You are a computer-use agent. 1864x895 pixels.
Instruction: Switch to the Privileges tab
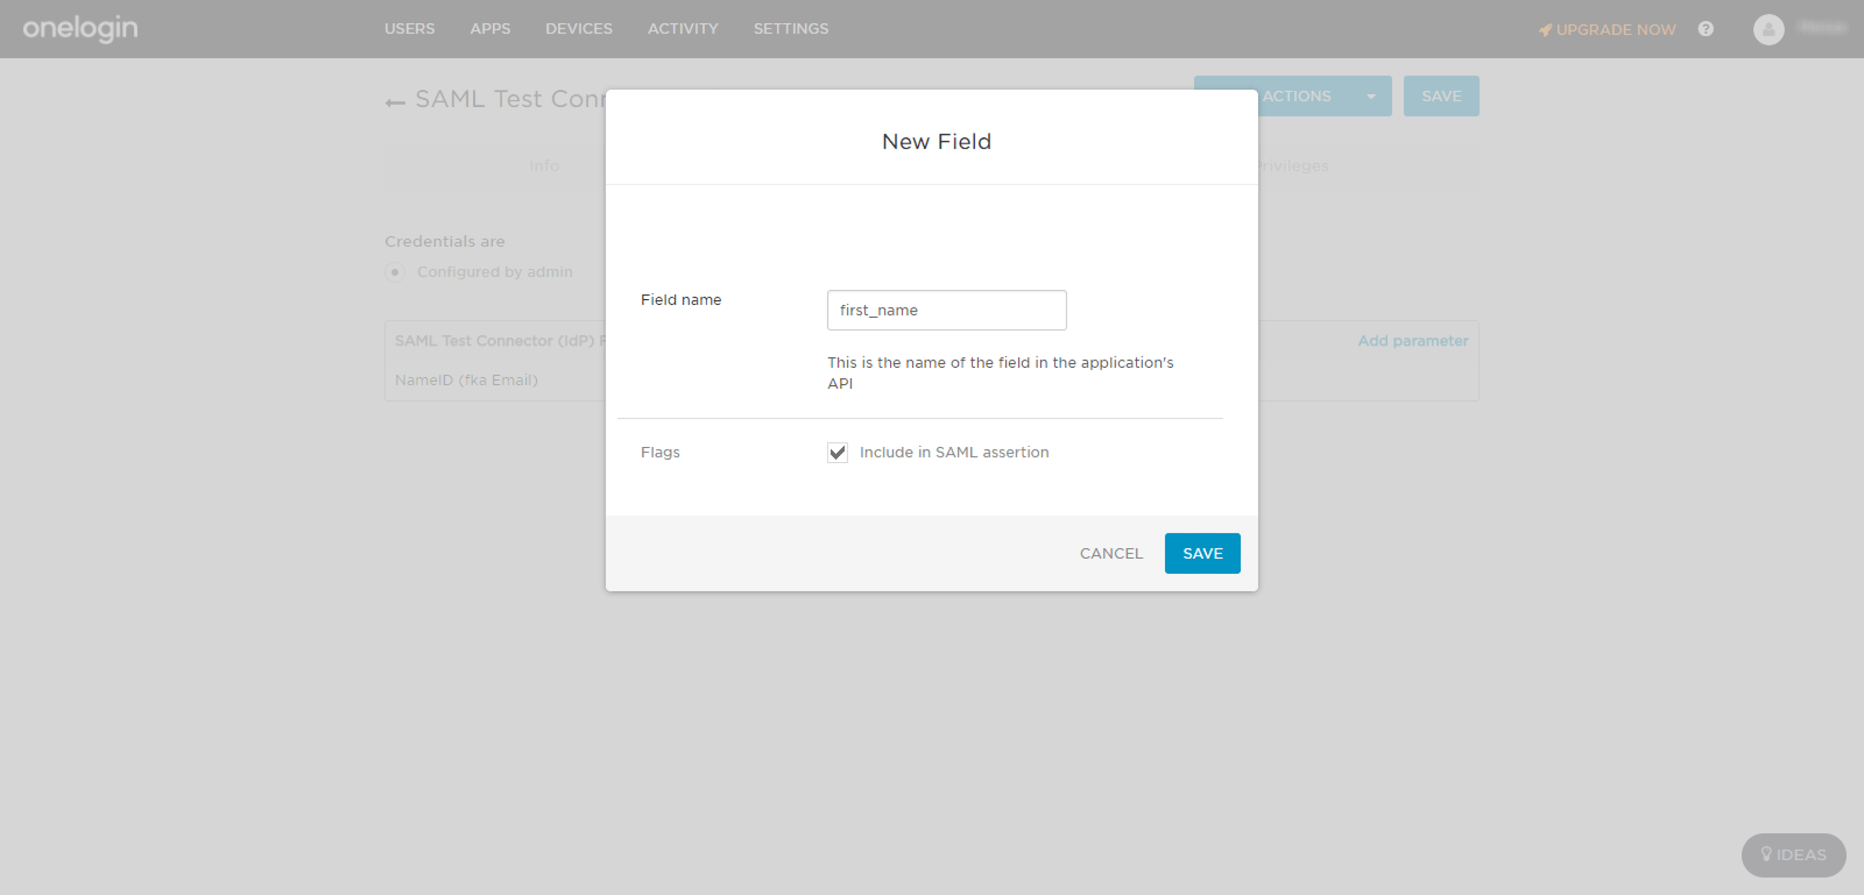coord(1293,165)
